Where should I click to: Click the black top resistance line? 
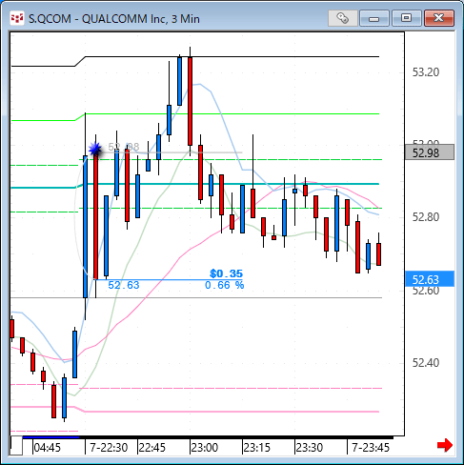coord(232,57)
